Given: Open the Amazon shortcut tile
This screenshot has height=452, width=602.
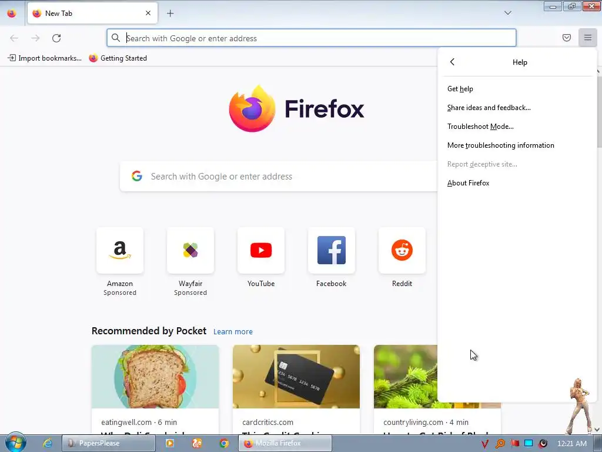Looking at the screenshot, I should (120, 250).
